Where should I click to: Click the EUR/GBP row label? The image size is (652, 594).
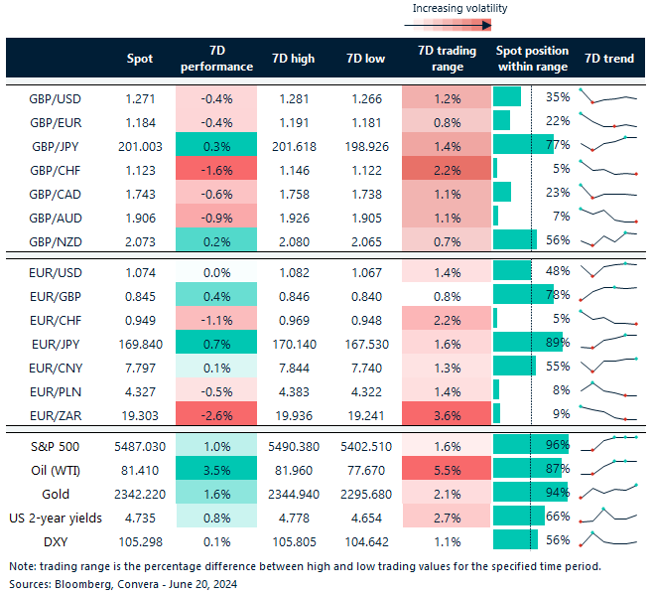tap(55, 296)
